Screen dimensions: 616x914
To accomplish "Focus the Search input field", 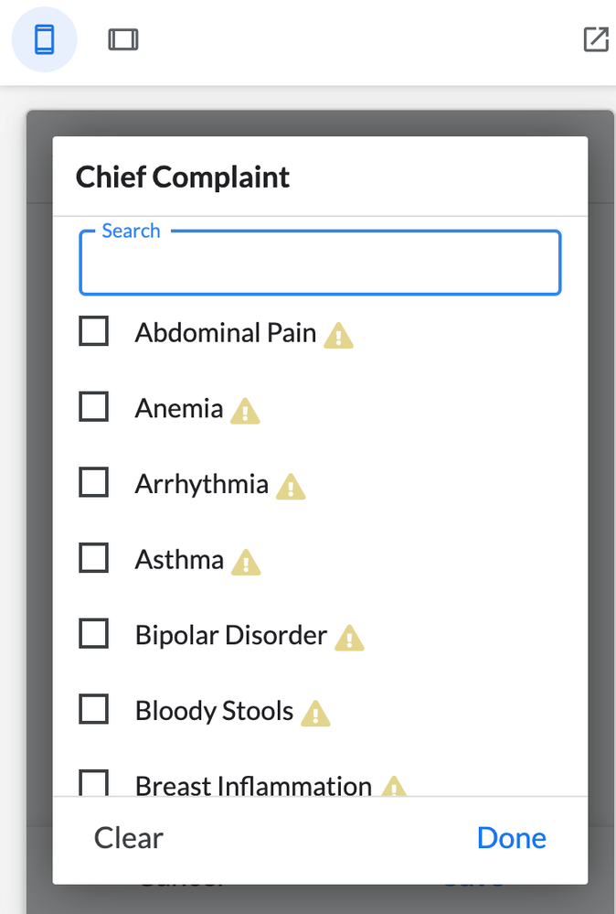I will coord(320,263).
